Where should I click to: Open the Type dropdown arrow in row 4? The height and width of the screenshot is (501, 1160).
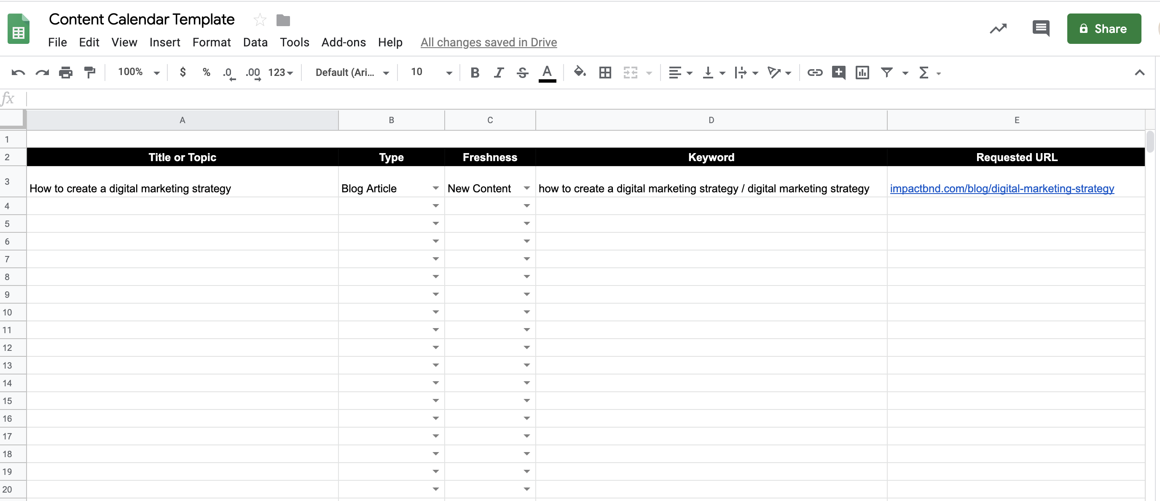coord(435,206)
